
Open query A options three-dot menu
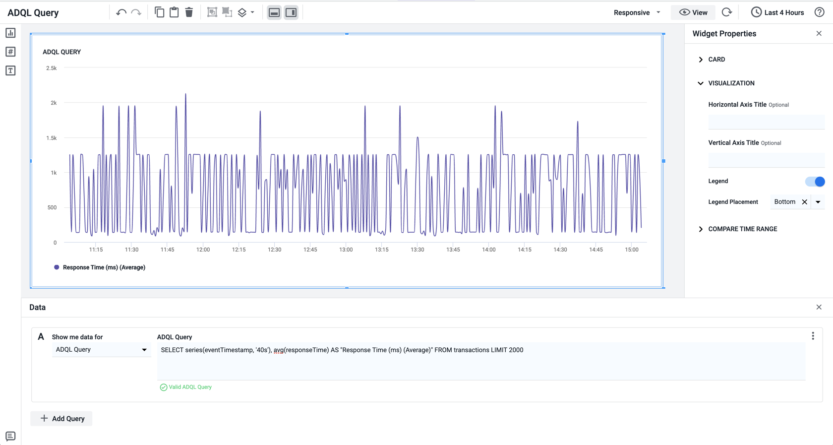click(x=813, y=336)
